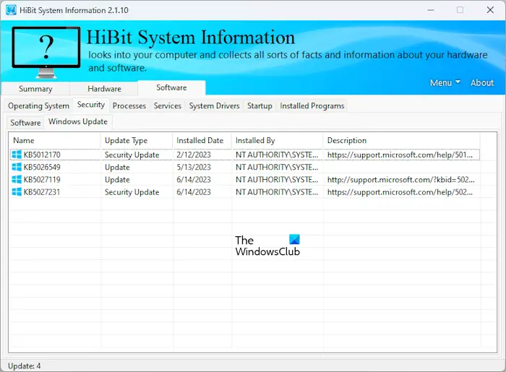This screenshot has width=506, height=372.
Task: Open the Menu dropdown
Action: click(x=445, y=82)
